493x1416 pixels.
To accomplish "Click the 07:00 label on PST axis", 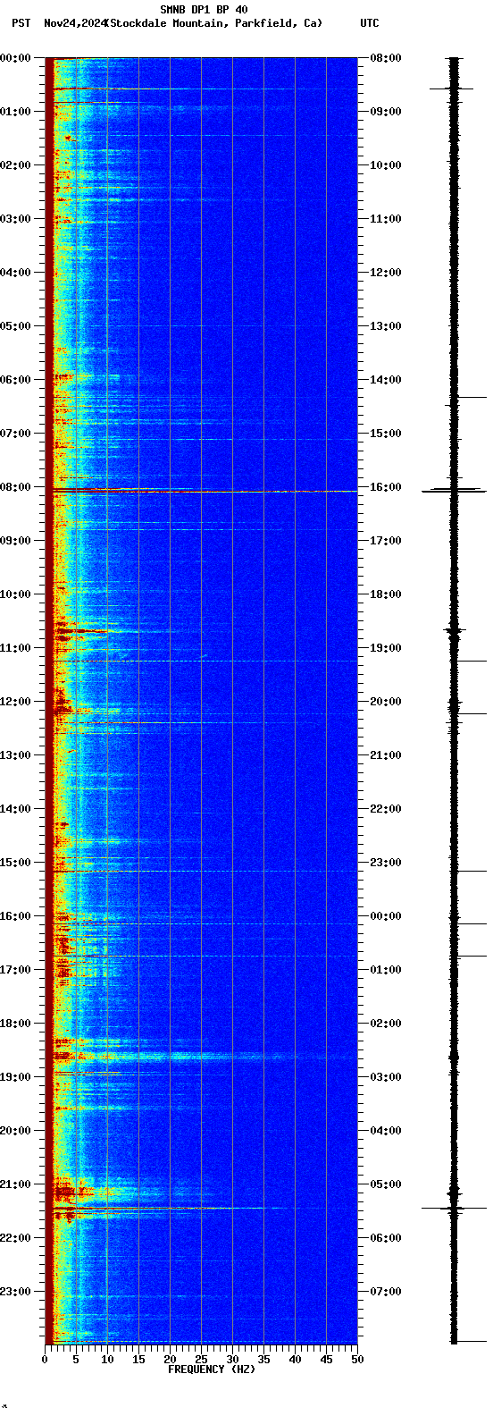I will point(15,434).
